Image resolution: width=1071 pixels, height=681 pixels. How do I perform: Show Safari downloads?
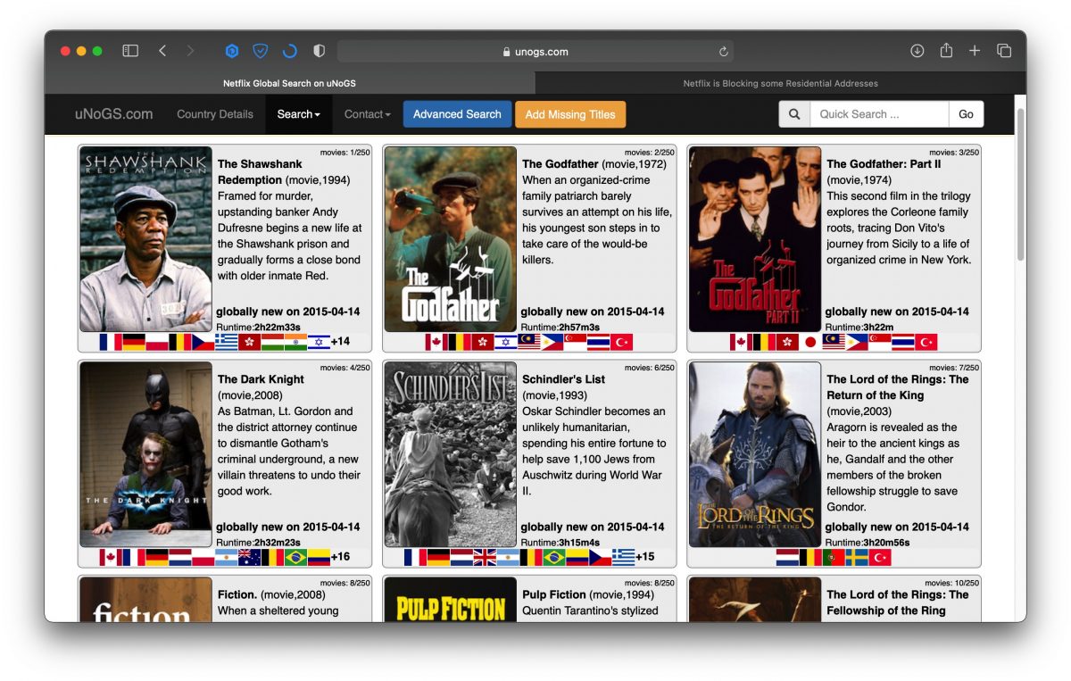917,51
